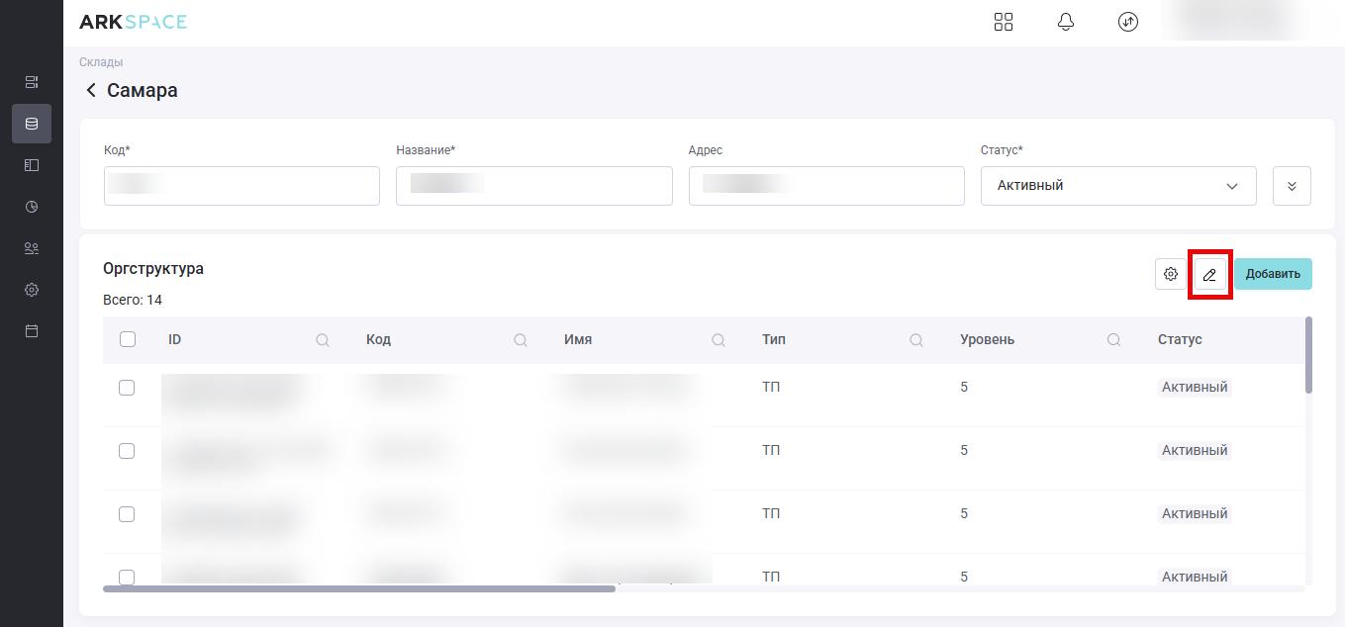Toggle the select-all checkbox in table header
Screen dimensions: 1345x627
point(127,339)
